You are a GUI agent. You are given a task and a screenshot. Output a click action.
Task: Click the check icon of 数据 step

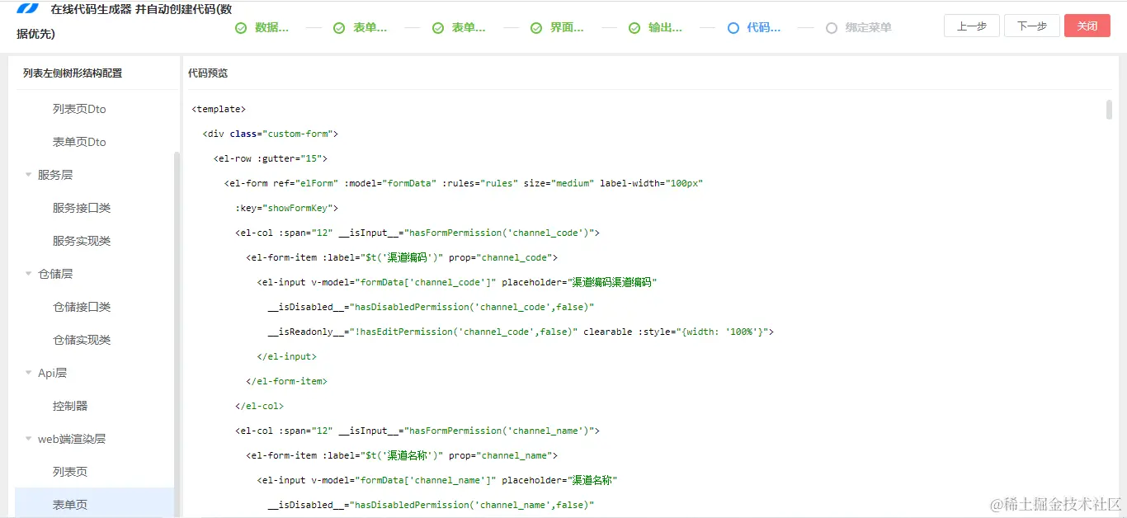(x=241, y=28)
